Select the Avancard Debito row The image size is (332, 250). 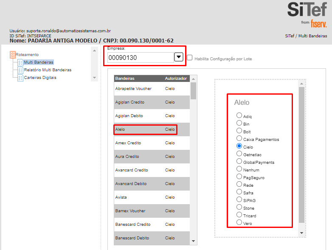click(152, 184)
